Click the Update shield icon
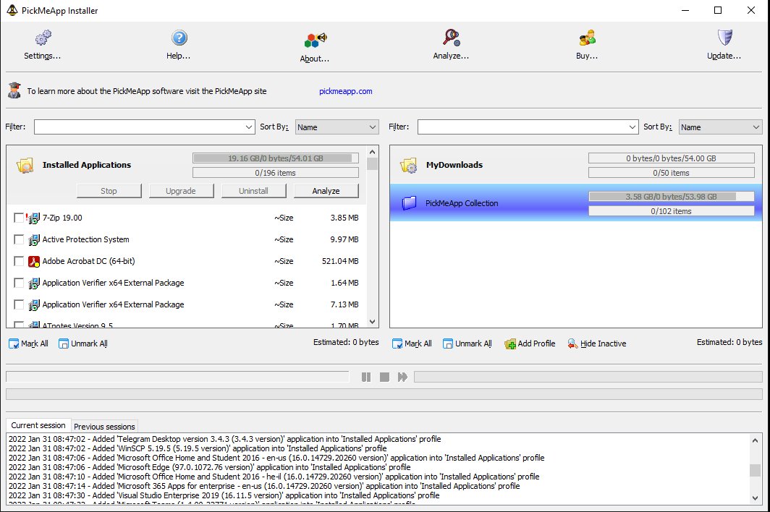770x512 pixels. [x=725, y=38]
